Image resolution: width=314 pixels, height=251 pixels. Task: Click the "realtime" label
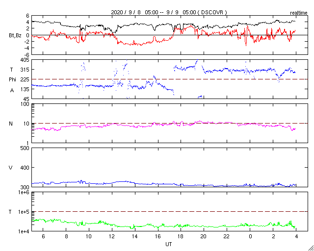pos(299,13)
